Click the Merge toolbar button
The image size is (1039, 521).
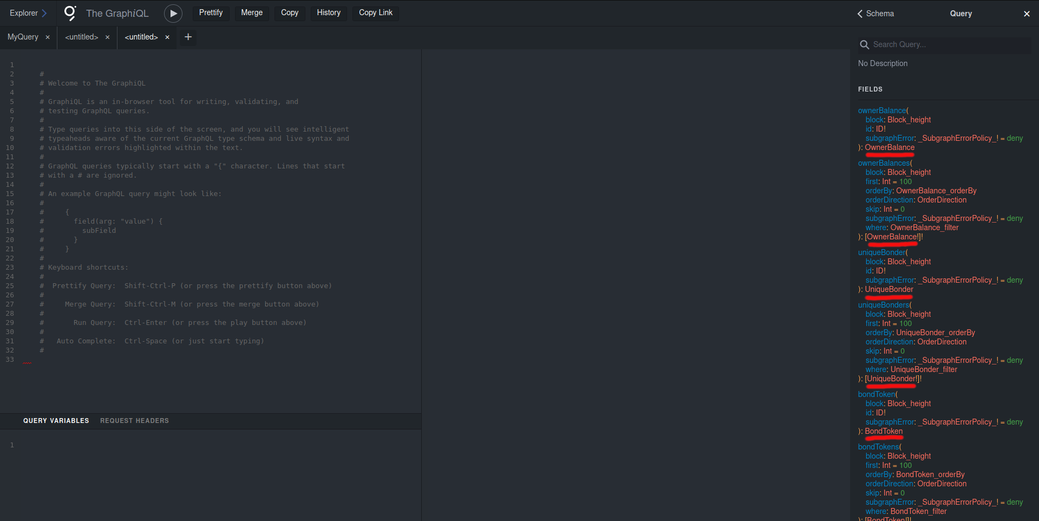pyautogui.click(x=252, y=13)
